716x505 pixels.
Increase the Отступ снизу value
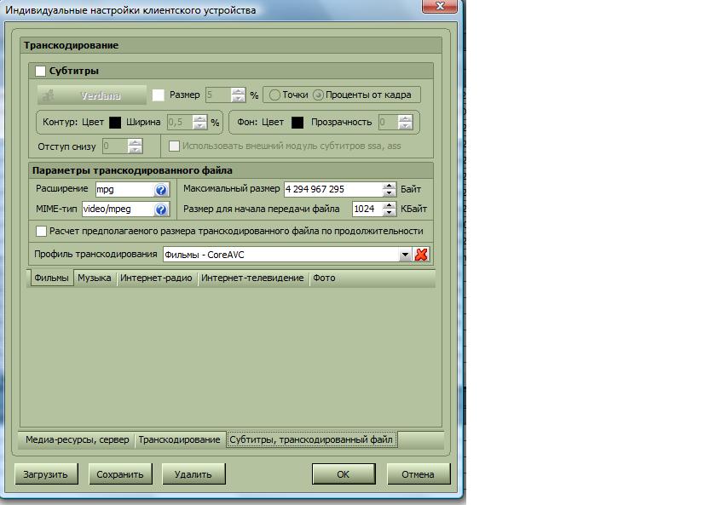tap(135, 143)
